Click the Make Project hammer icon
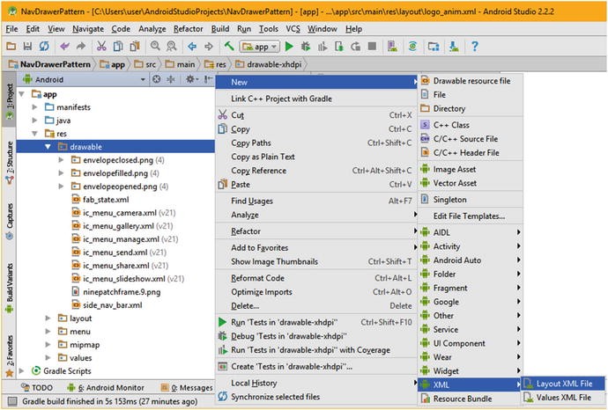 [229, 46]
